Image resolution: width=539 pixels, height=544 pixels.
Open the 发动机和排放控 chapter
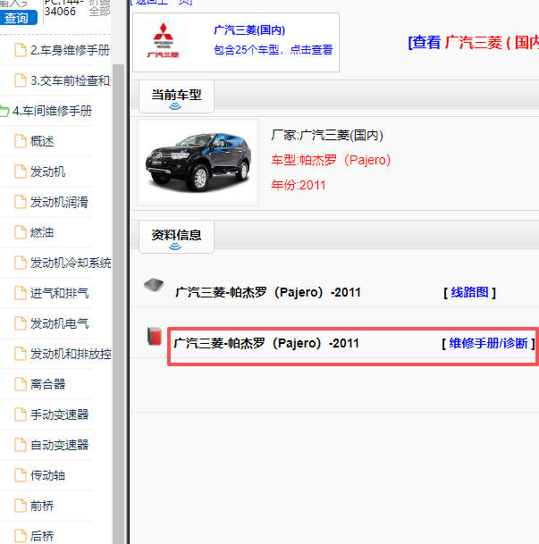coord(71,354)
